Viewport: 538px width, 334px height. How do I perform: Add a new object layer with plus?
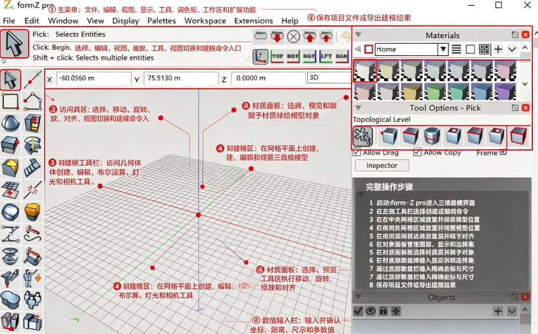point(498,311)
